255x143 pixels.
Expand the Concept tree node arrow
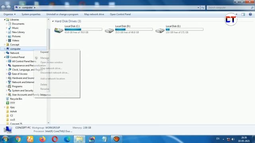click(x=4, y=44)
